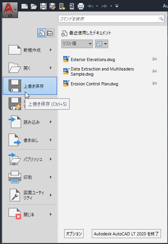The width and height of the screenshot is (168, 244).
Task: Click New file icon in quick access toolbar
Action: [x=25, y=6]
